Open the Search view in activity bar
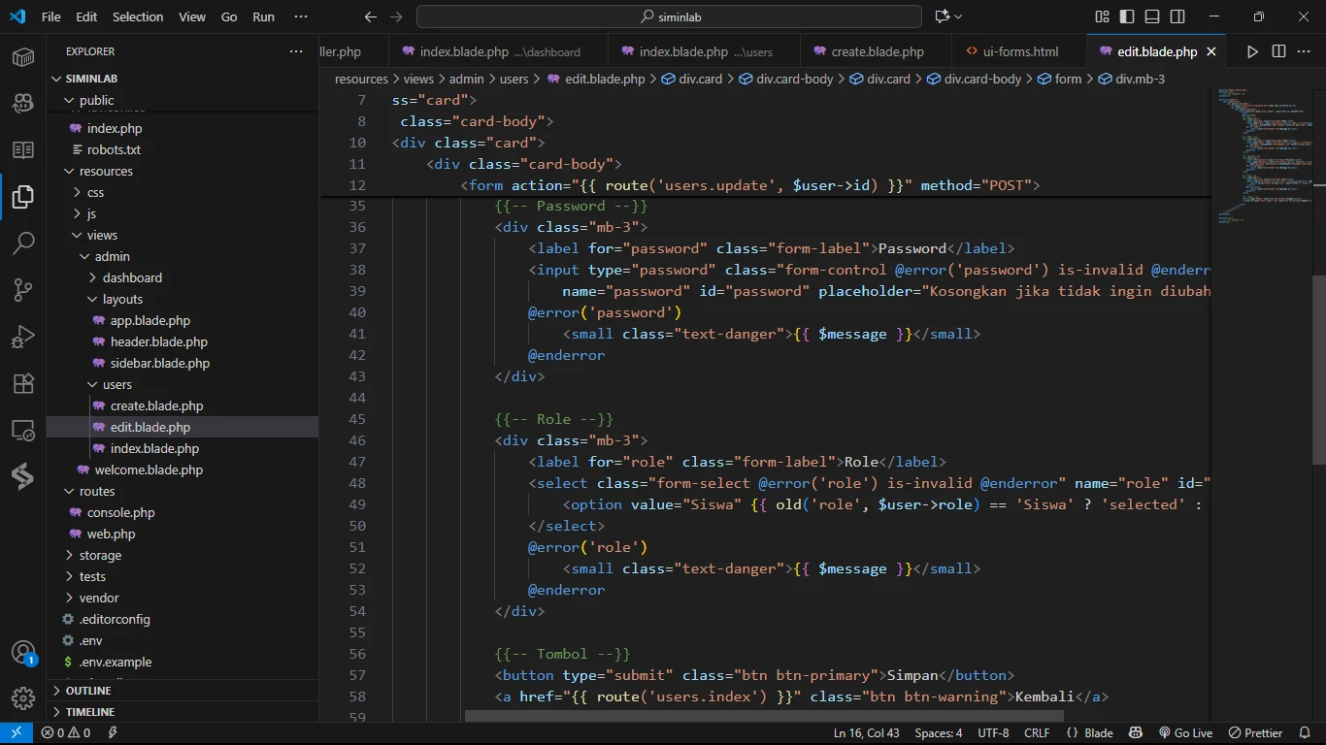This screenshot has width=1326, height=745. click(23, 243)
